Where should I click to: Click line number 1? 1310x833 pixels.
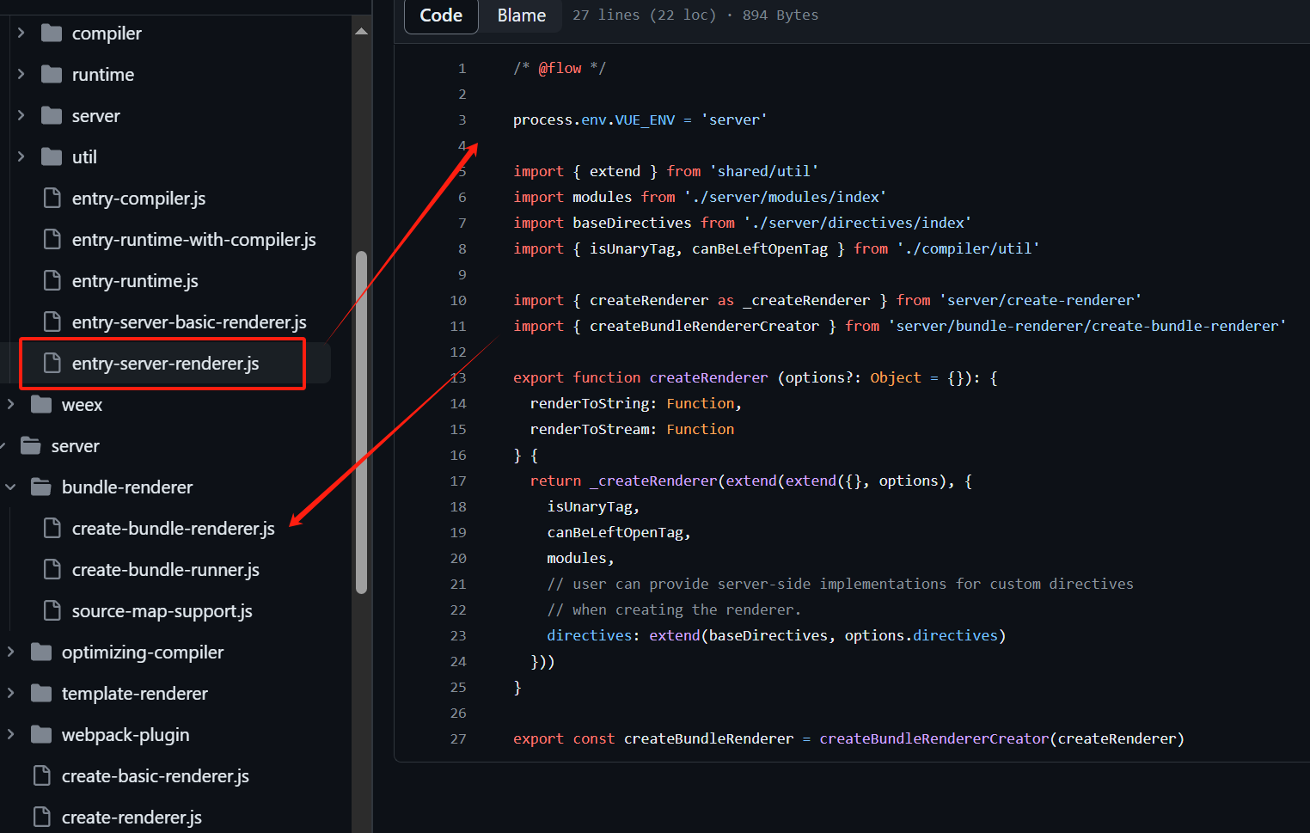[462, 68]
